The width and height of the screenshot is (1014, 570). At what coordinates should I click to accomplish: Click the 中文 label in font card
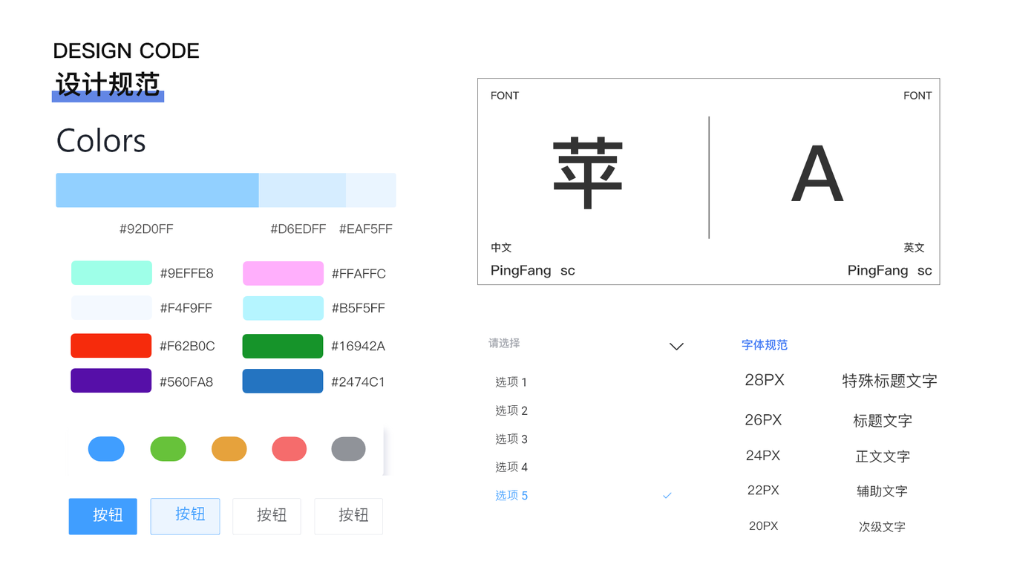pyautogui.click(x=501, y=248)
